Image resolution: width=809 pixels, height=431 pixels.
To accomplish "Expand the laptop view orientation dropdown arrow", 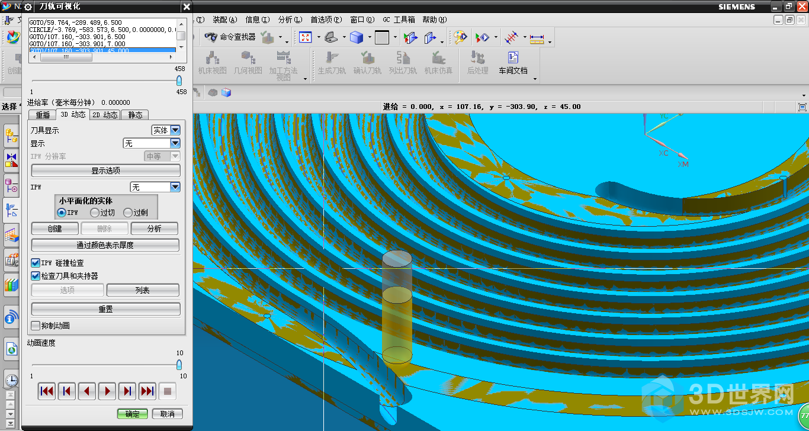I will coord(345,38).
